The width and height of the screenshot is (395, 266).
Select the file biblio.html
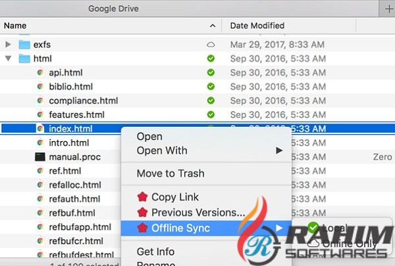[71, 87]
